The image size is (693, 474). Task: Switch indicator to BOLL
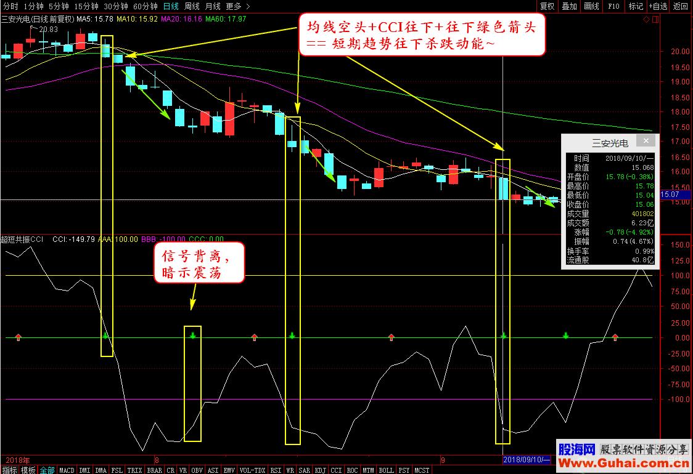click(387, 470)
